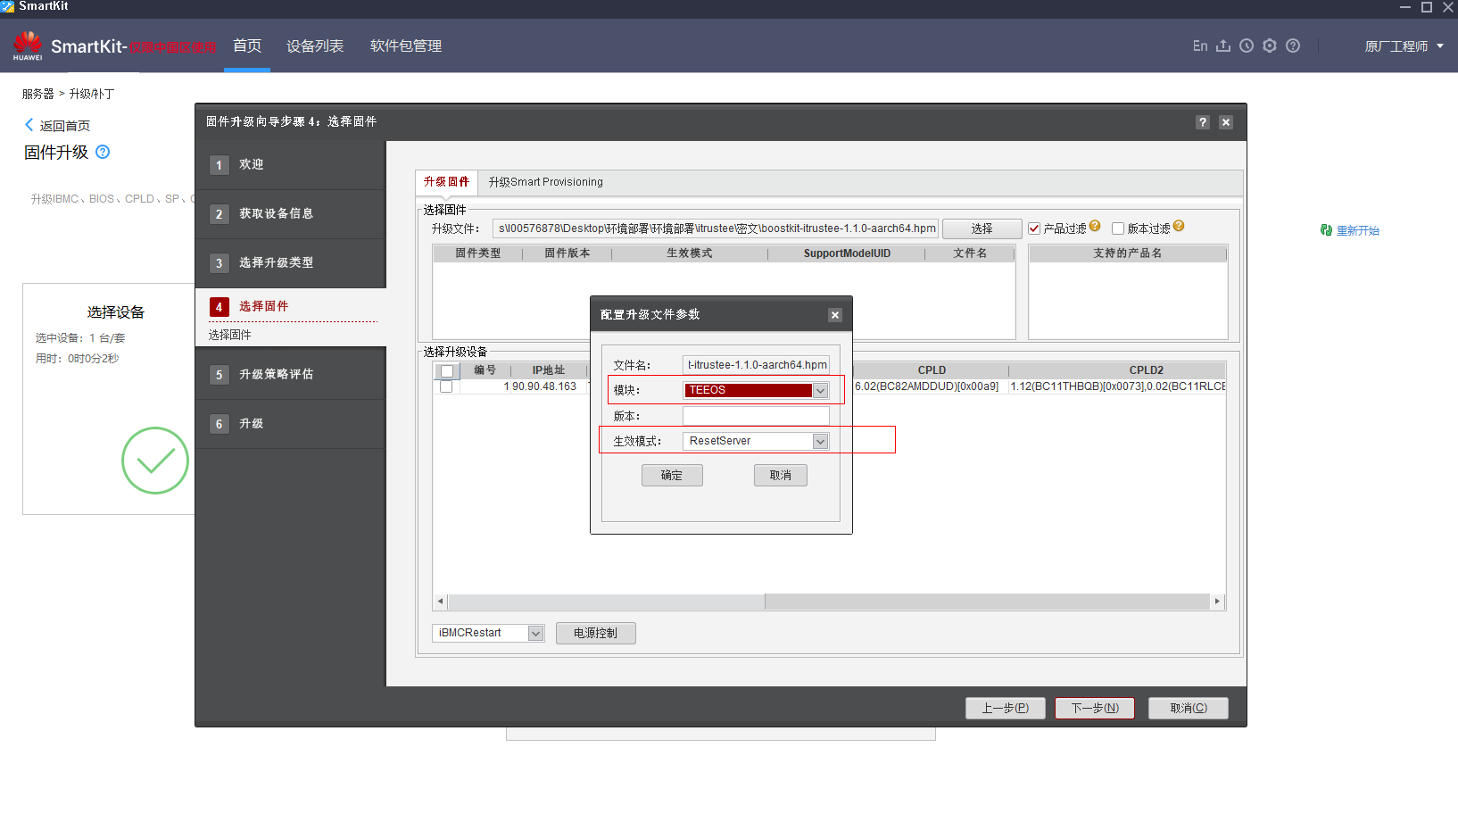
Task: Click step 2 number badge for 获取设备信息
Action: pos(219,214)
